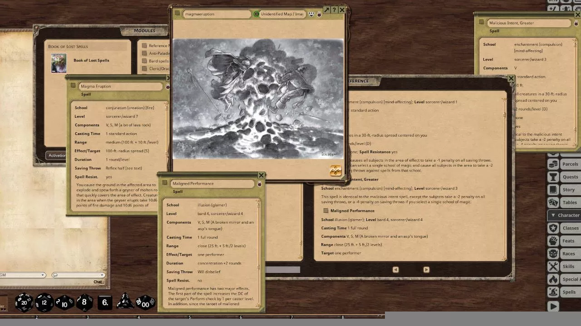581x326 pixels.
Task: Open help for the image window
Action: pos(334,10)
